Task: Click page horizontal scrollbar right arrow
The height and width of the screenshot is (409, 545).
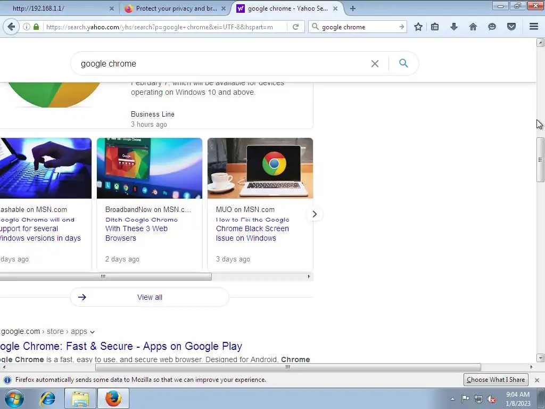Action: 532,367
